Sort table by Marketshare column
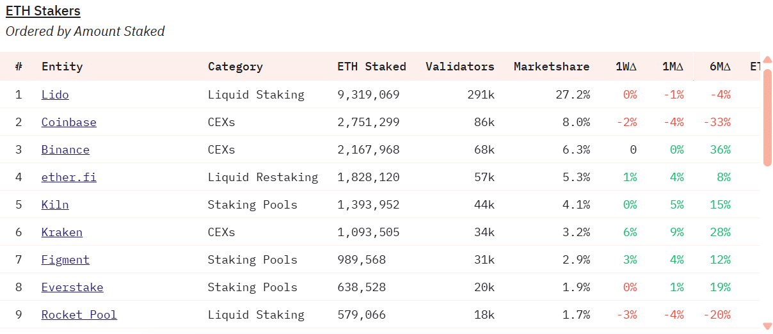This screenshot has height=334, width=773. 551,67
